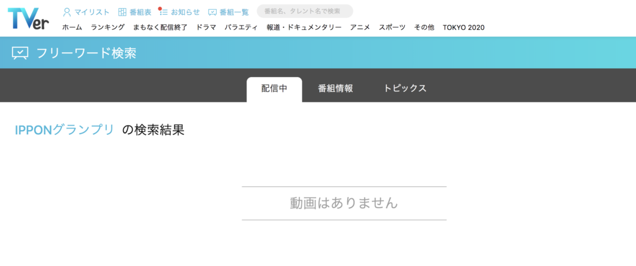Image resolution: width=636 pixels, height=266 pixels.
Task: Click the 番組表 grid icon
Action: pyautogui.click(x=122, y=12)
